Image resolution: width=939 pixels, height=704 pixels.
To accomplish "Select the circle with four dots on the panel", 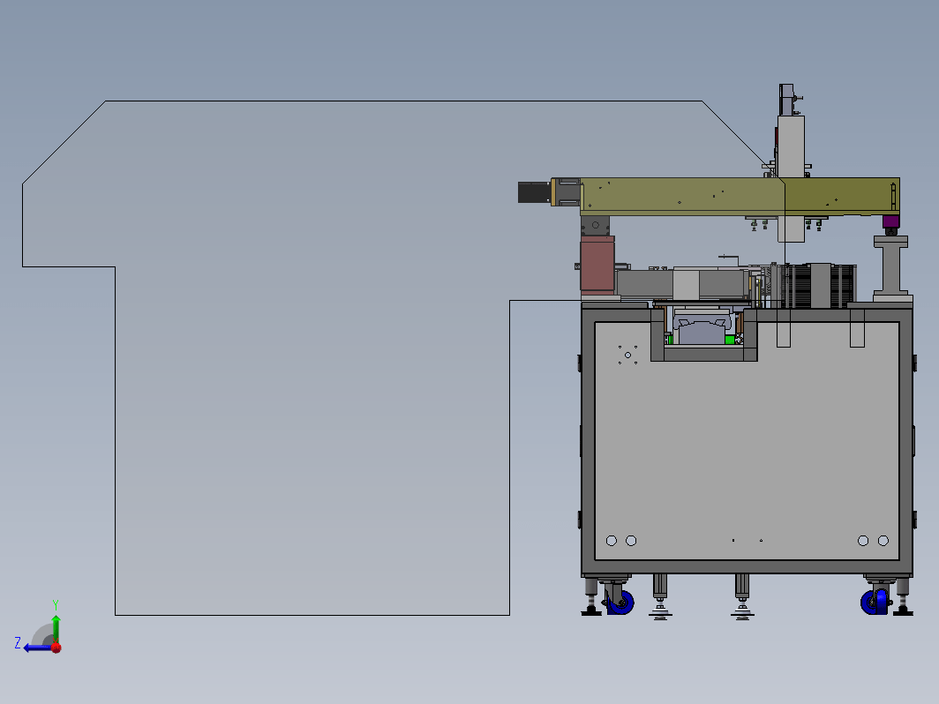I will 627,355.
